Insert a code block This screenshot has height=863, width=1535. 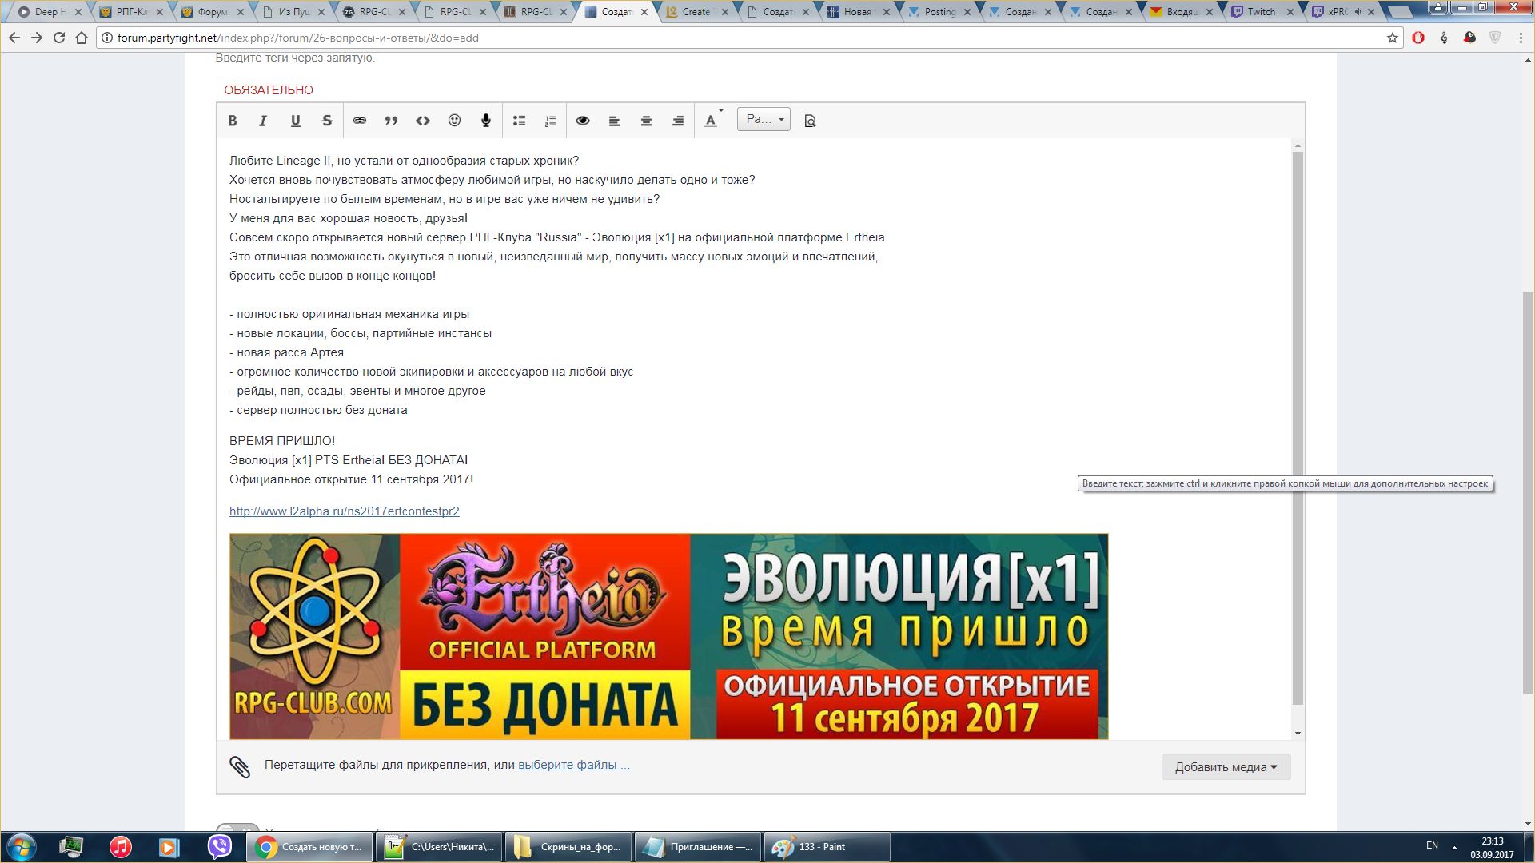[423, 121]
